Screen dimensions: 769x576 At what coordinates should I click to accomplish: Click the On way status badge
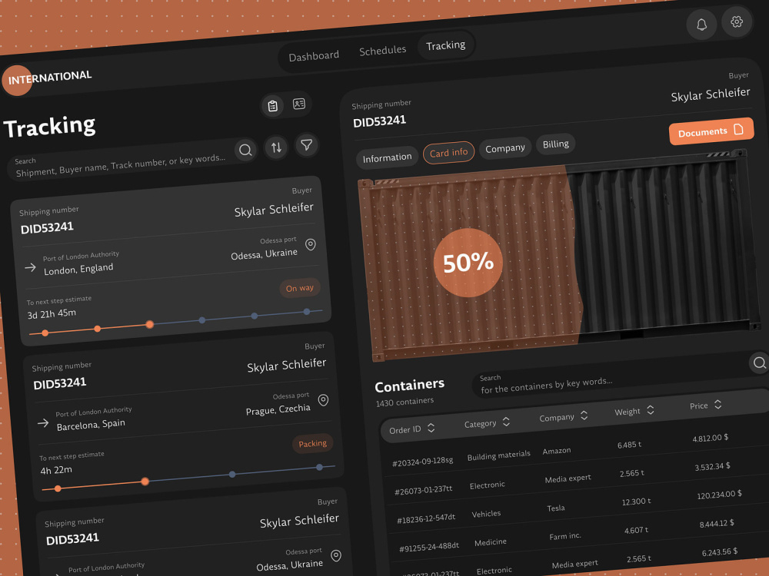pos(300,288)
